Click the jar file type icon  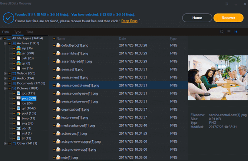[x=19, y=53]
